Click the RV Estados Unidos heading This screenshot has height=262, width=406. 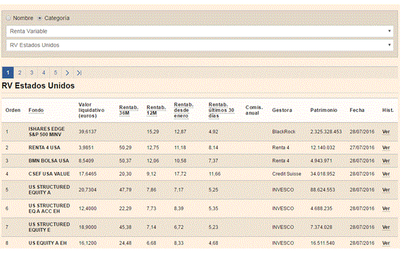(x=38, y=86)
